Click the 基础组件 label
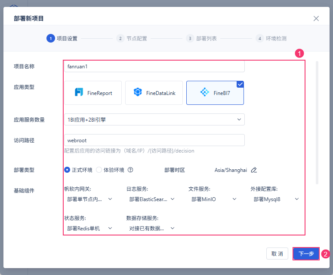The image size is (333, 275). point(24,191)
